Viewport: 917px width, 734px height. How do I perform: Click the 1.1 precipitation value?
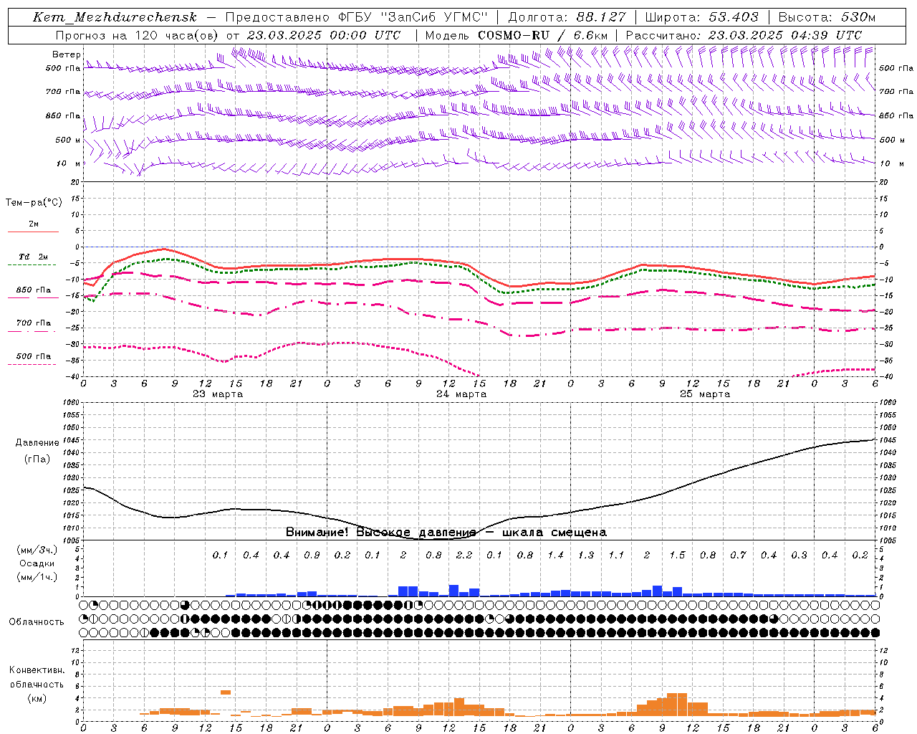616,556
